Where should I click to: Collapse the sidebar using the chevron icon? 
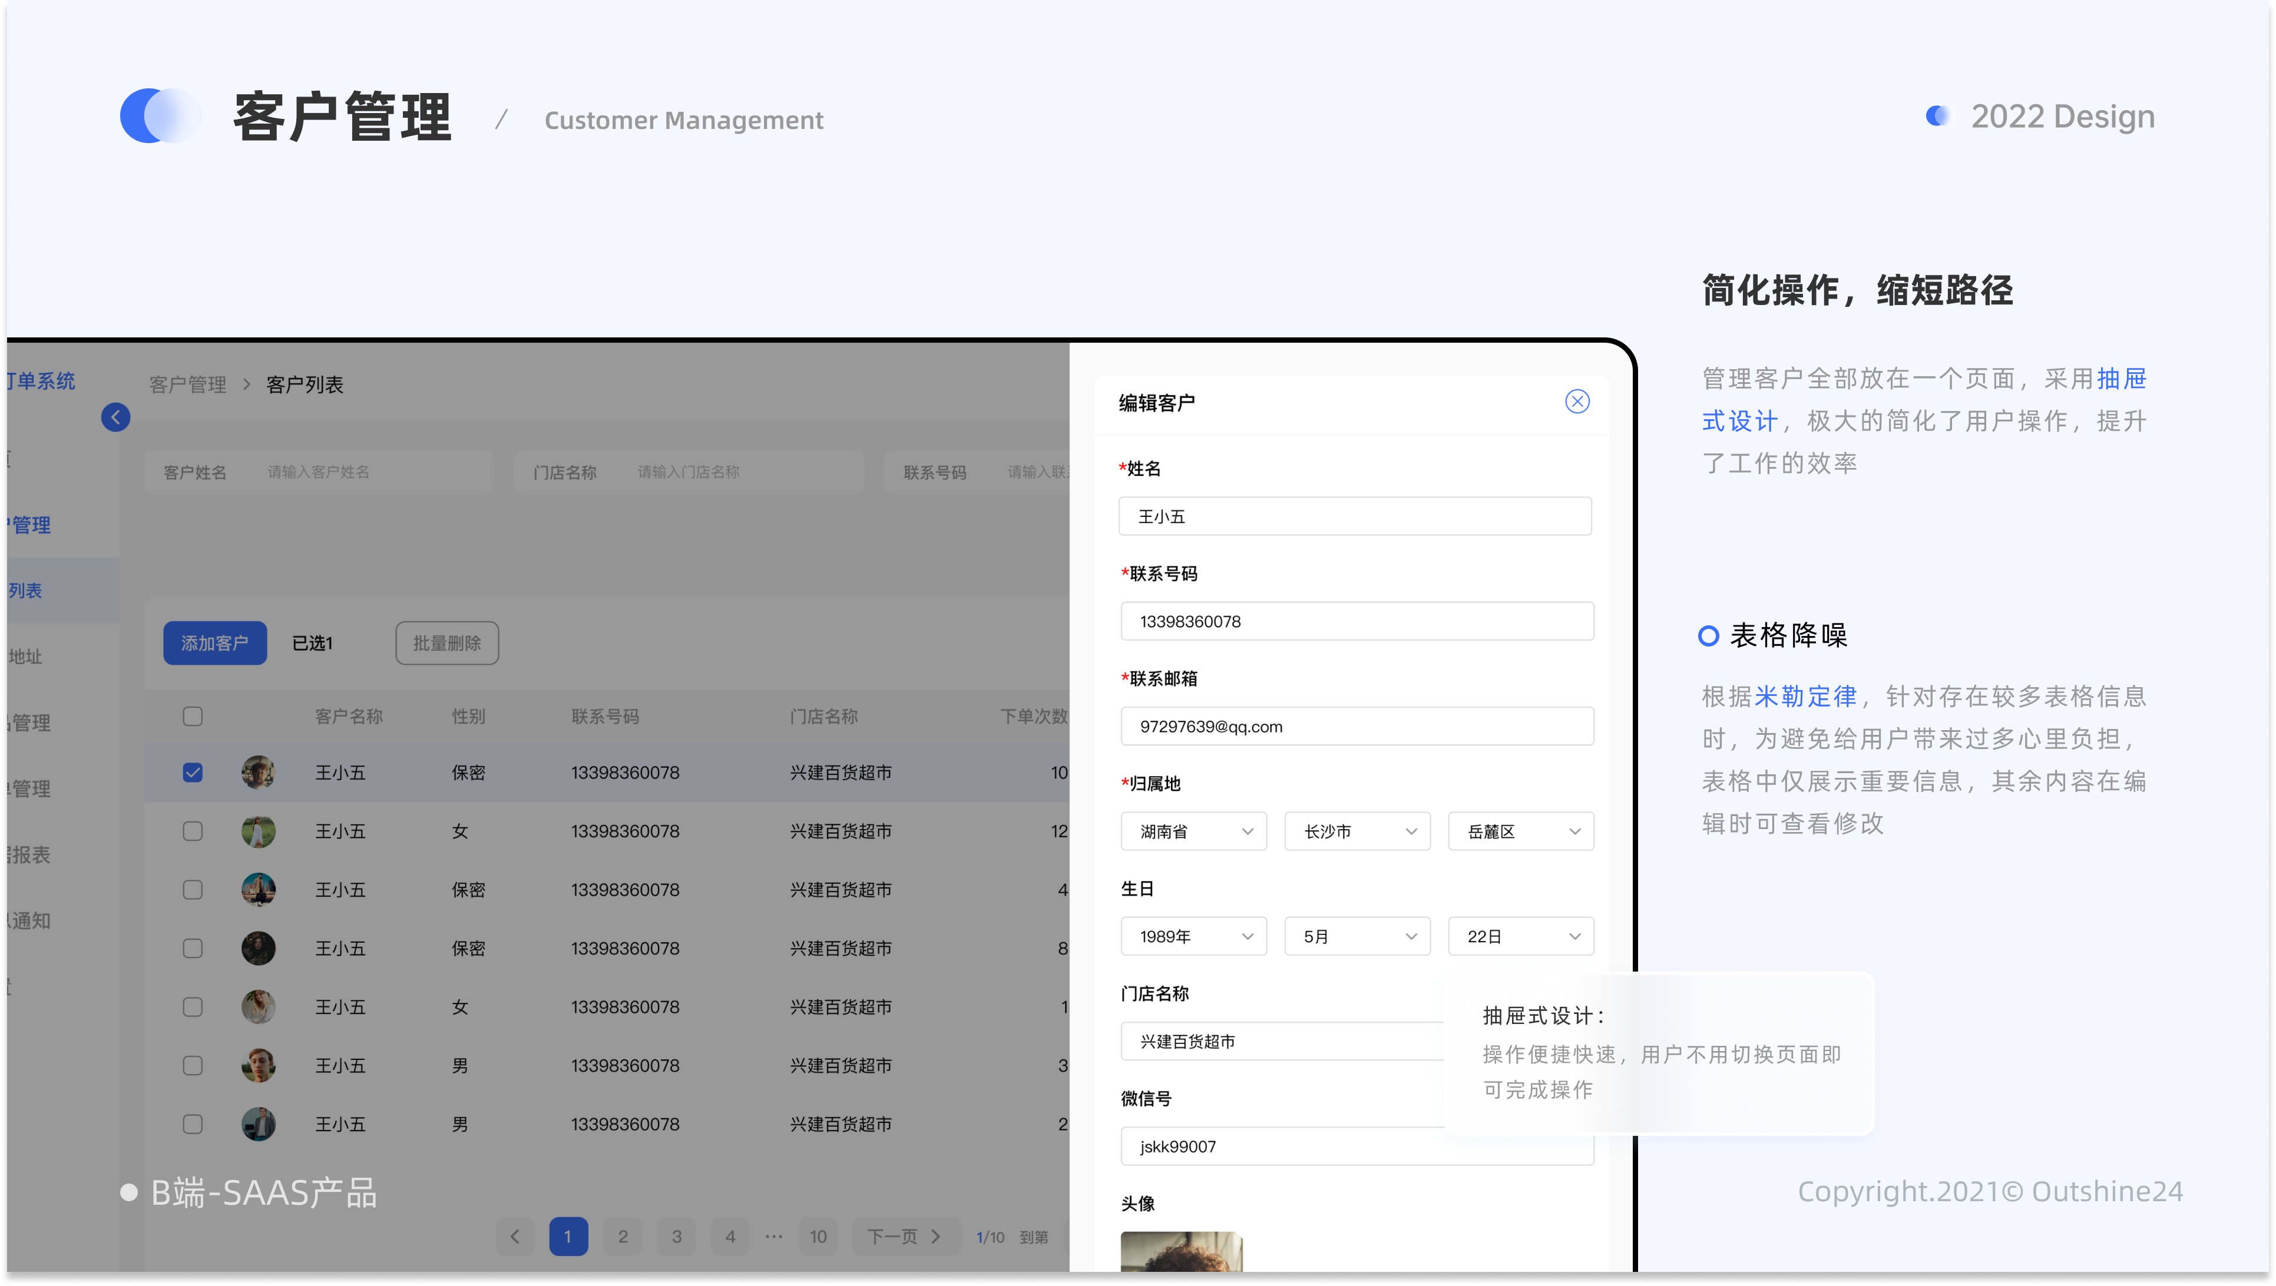114,417
